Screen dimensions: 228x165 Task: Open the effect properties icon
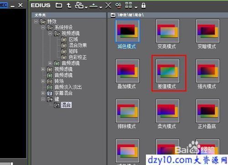coord(118,5)
